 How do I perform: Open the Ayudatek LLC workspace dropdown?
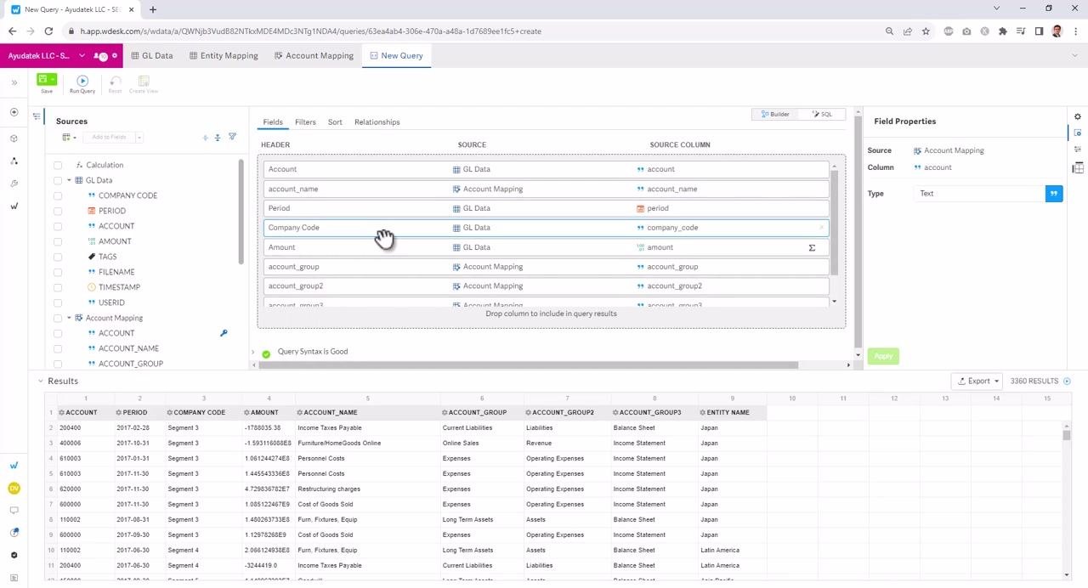[82, 55]
